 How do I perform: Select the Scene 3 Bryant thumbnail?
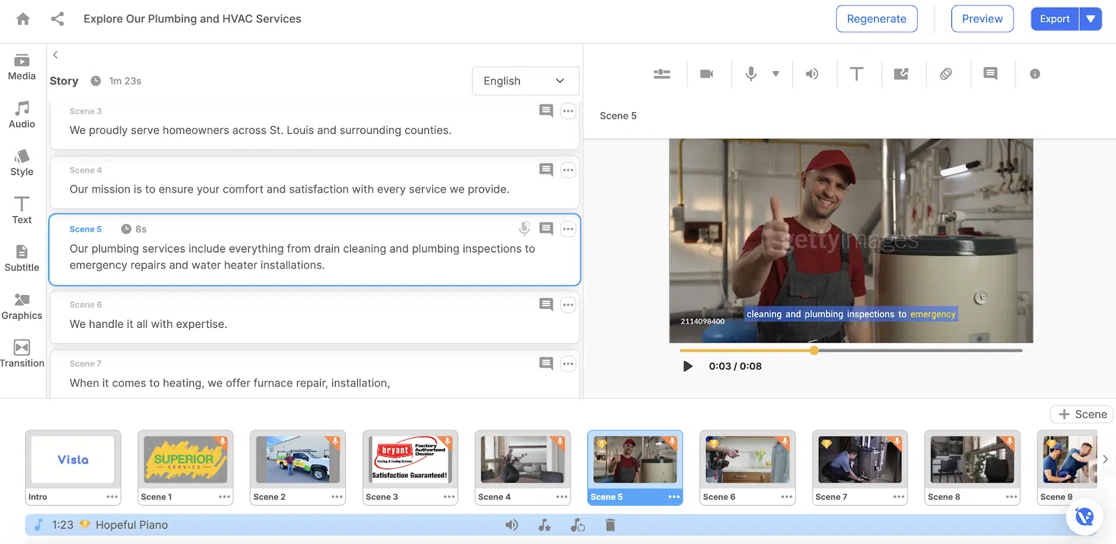[x=410, y=460]
